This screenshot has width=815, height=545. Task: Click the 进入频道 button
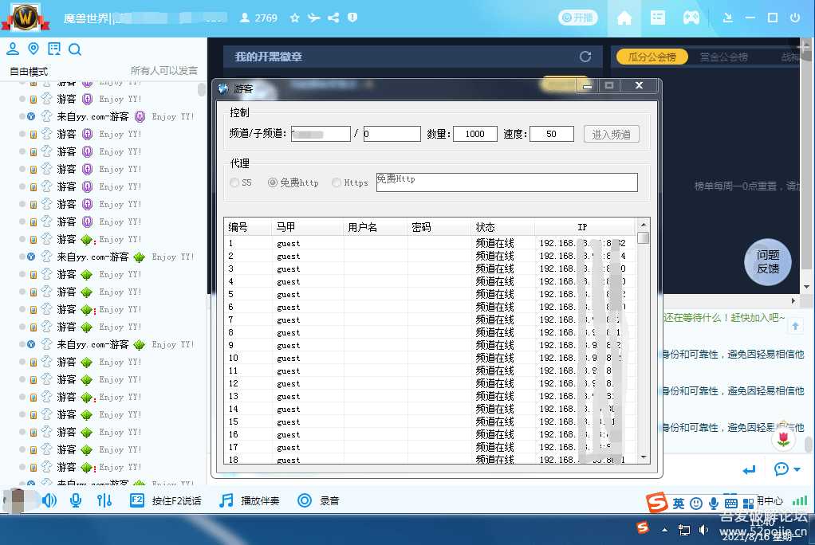click(x=611, y=134)
